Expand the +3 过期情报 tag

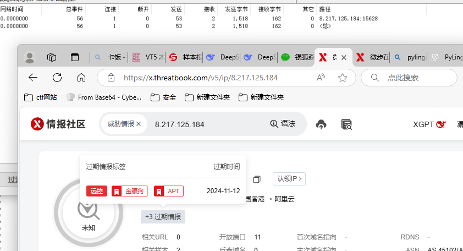click(x=163, y=217)
